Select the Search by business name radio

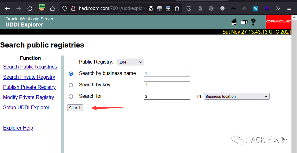tap(71, 74)
